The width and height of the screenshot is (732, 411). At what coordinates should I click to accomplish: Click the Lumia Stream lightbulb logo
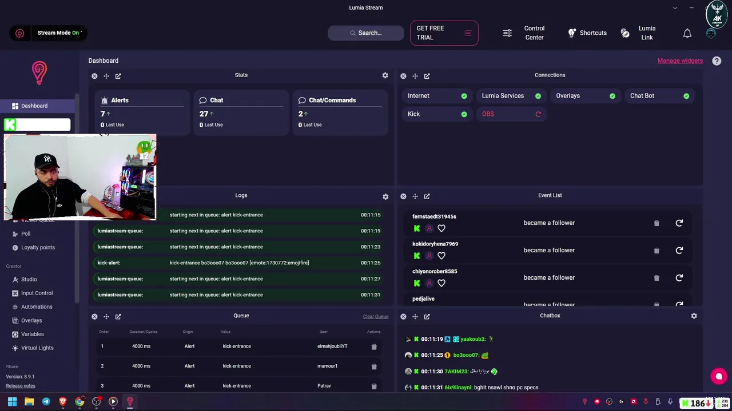tap(39, 73)
